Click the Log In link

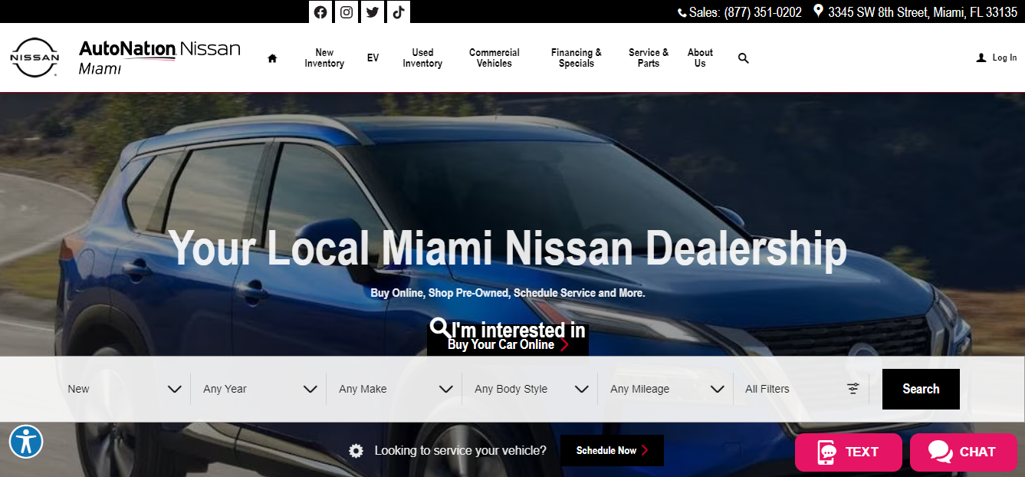[1004, 58]
